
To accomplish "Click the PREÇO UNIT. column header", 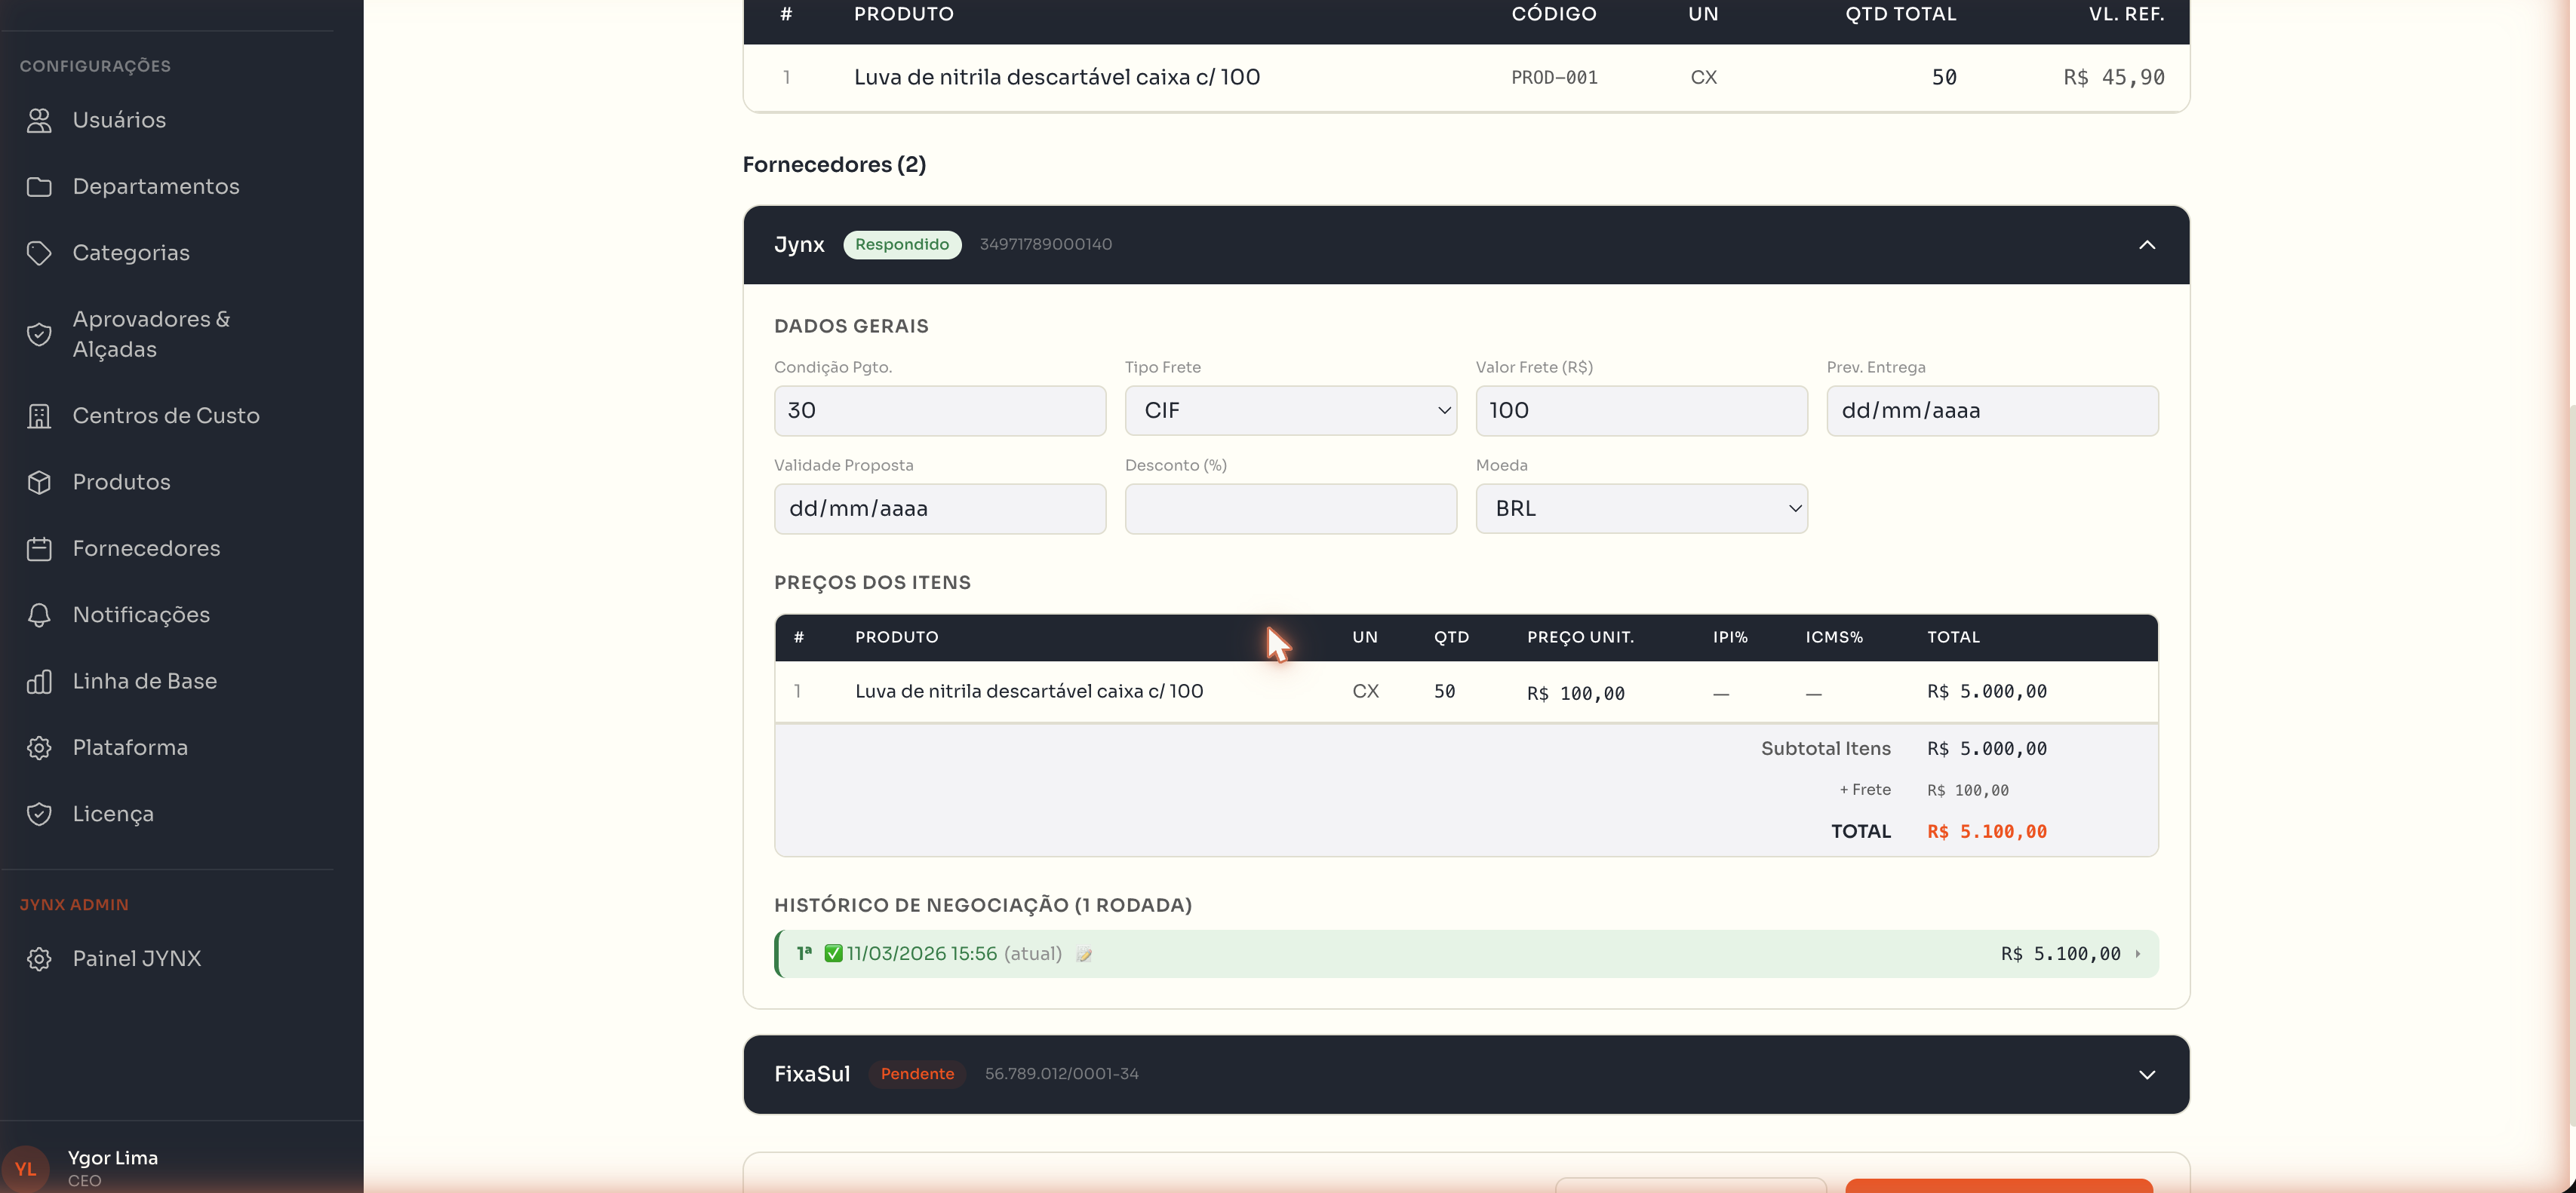I will pos(1580,637).
